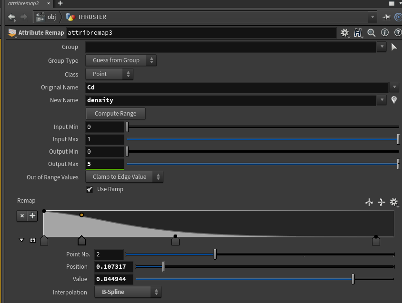
Task: Click the Output Min value field
Action: click(x=105, y=152)
